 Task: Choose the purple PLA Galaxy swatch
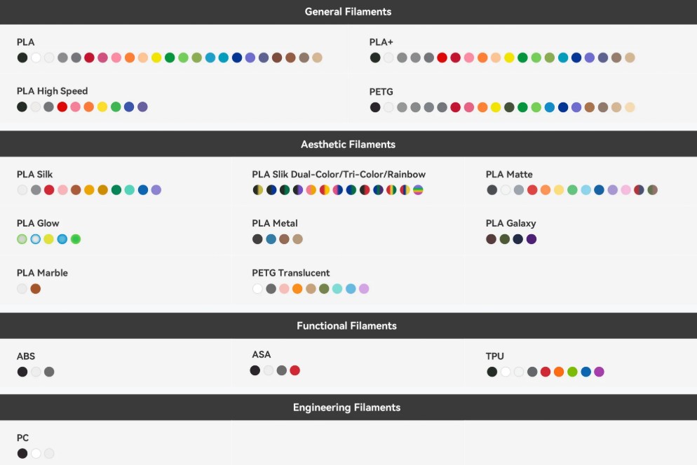point(531,239)
